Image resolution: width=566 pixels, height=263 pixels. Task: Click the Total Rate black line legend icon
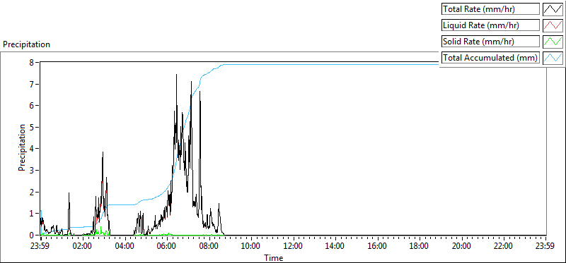[553, 9]
